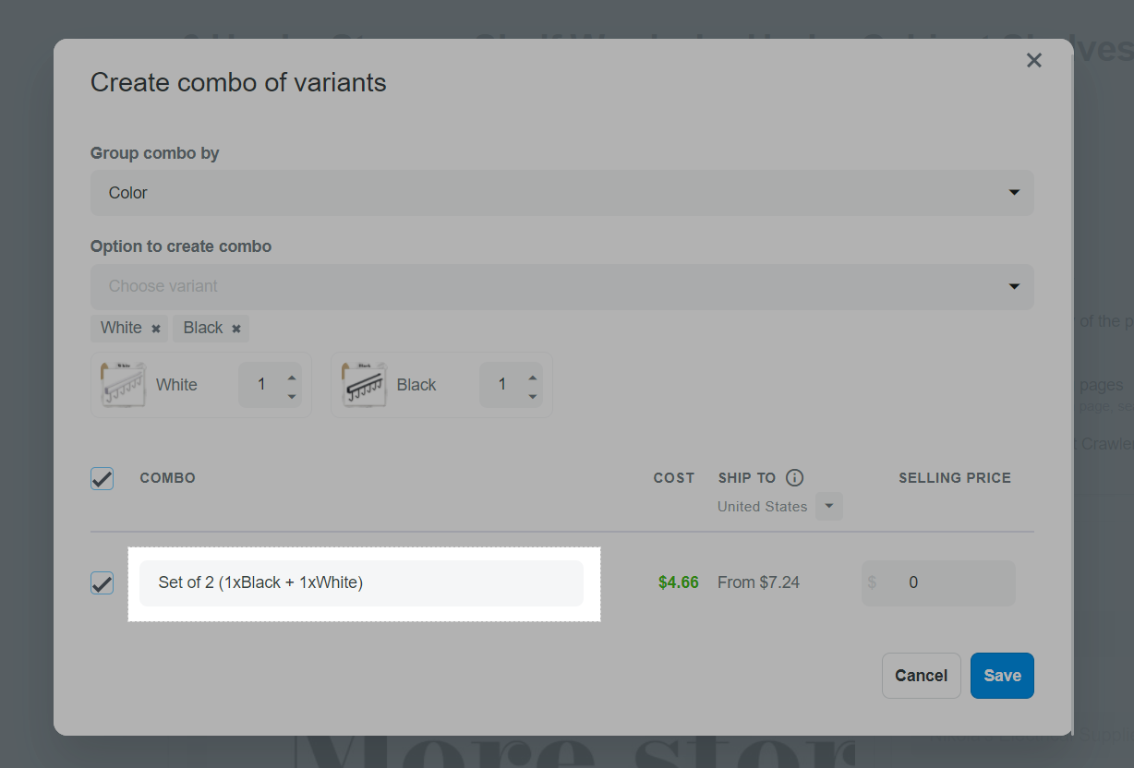Viewport: 1134px width, 768px height.
Task: Remove the Black variant tag
Action: [x=236, y=329]
